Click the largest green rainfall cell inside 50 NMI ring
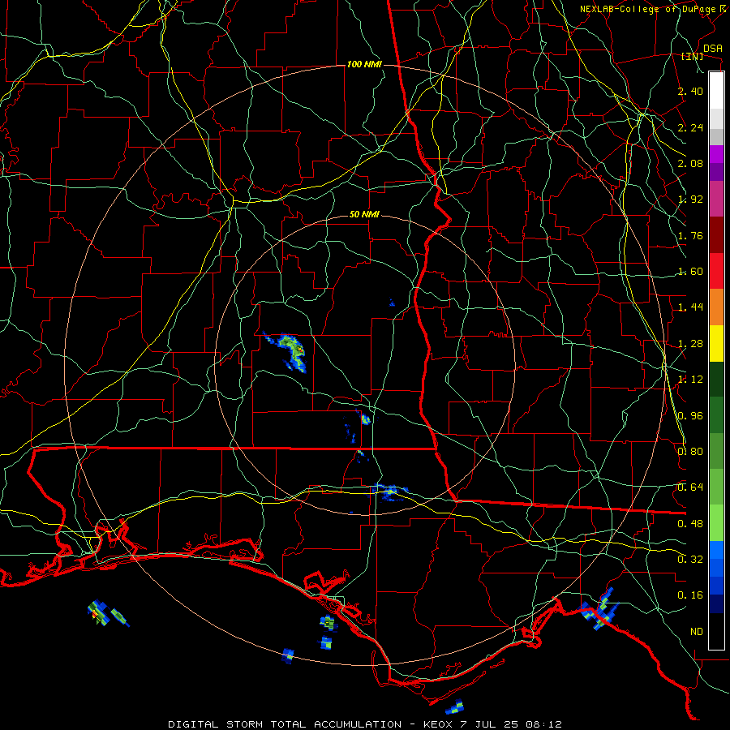This screenshot has height=730, width=730. point(291,351)
